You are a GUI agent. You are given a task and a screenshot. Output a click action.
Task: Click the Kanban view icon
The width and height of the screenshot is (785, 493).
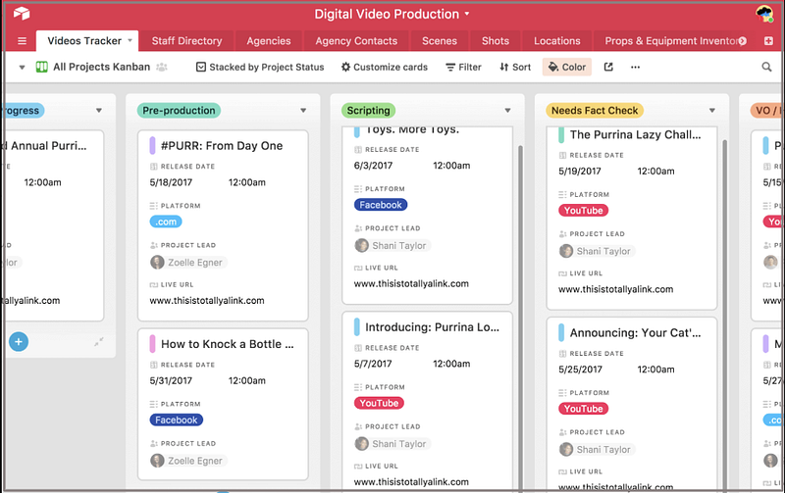(x=41, y=67)
